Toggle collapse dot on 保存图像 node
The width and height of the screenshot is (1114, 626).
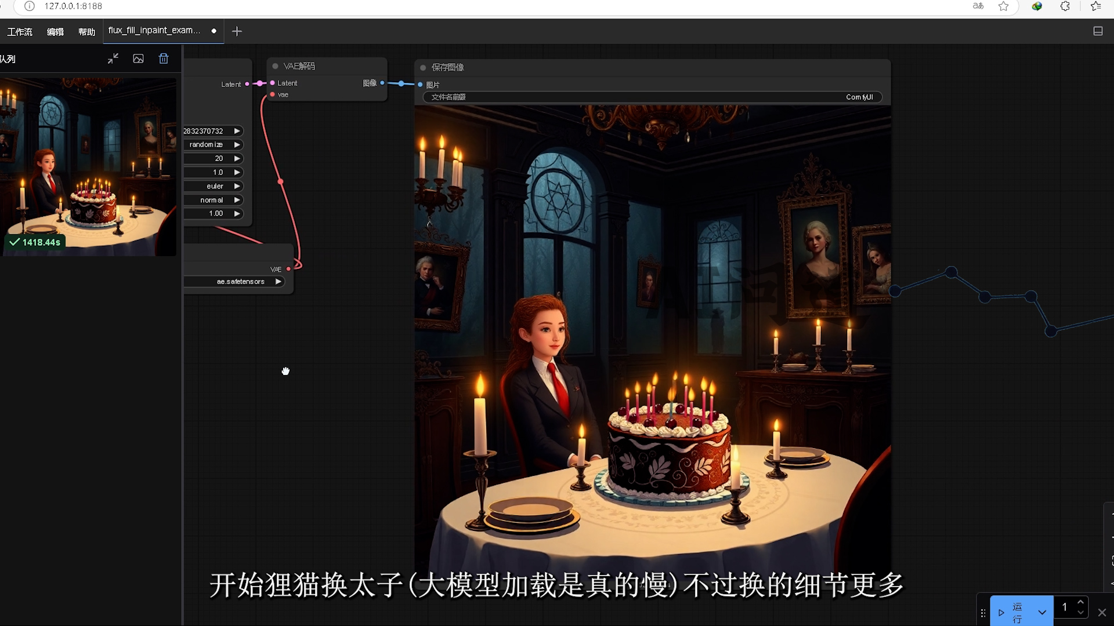click(423, 67)
